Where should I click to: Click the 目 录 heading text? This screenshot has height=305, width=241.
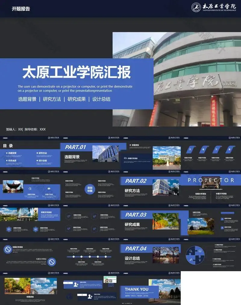pyautogui.click(x=8, y=146)
